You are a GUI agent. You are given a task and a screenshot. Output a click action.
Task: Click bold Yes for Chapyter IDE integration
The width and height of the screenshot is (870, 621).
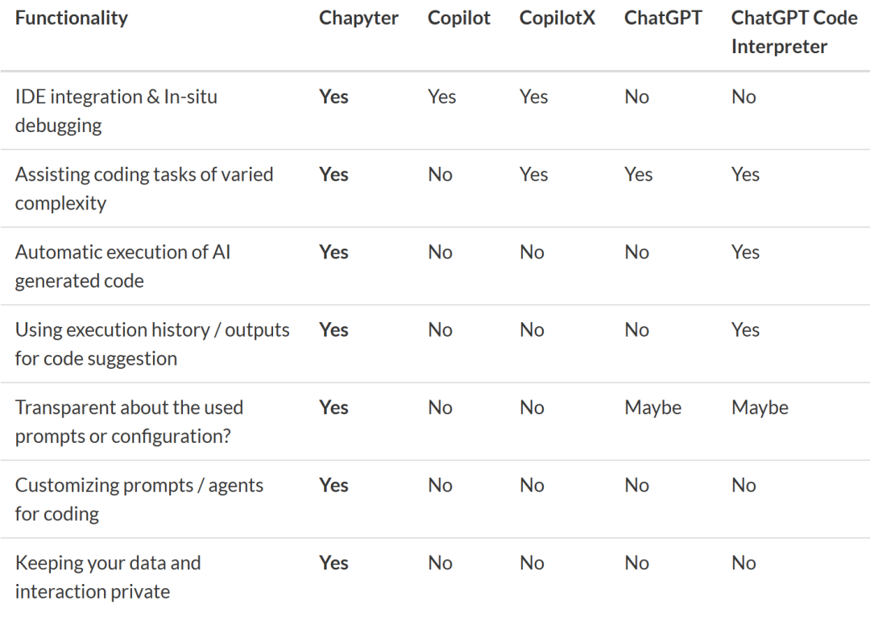click(x=333, y=97)
